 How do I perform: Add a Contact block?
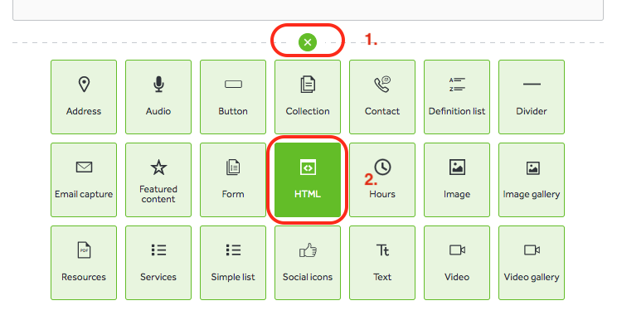click(x=382, y=97)
